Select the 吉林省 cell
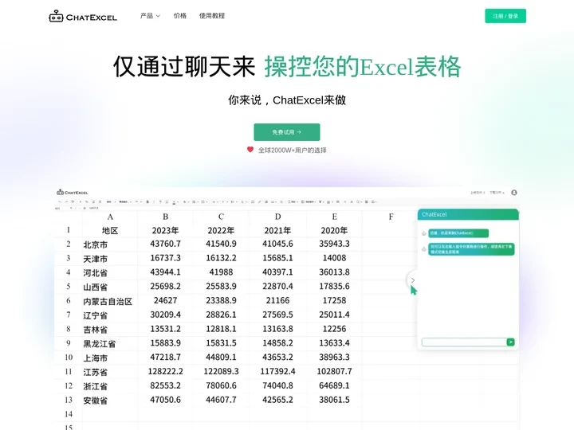The height and width of the screenshot is (430, 574). tap(110, 330)
